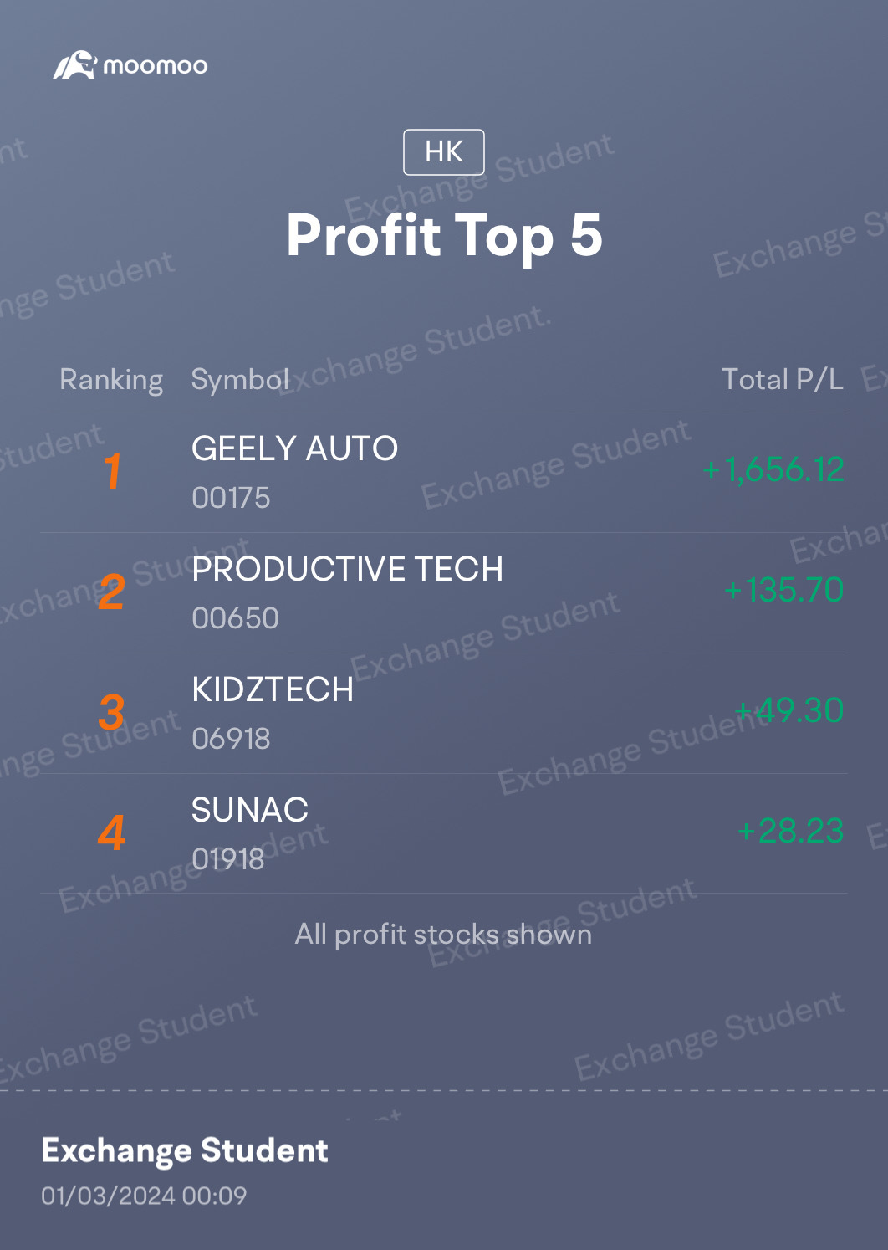Click the orange rank 1 number
The height and width of the screenshot is (1250, 888).
(x=113, y=471)
